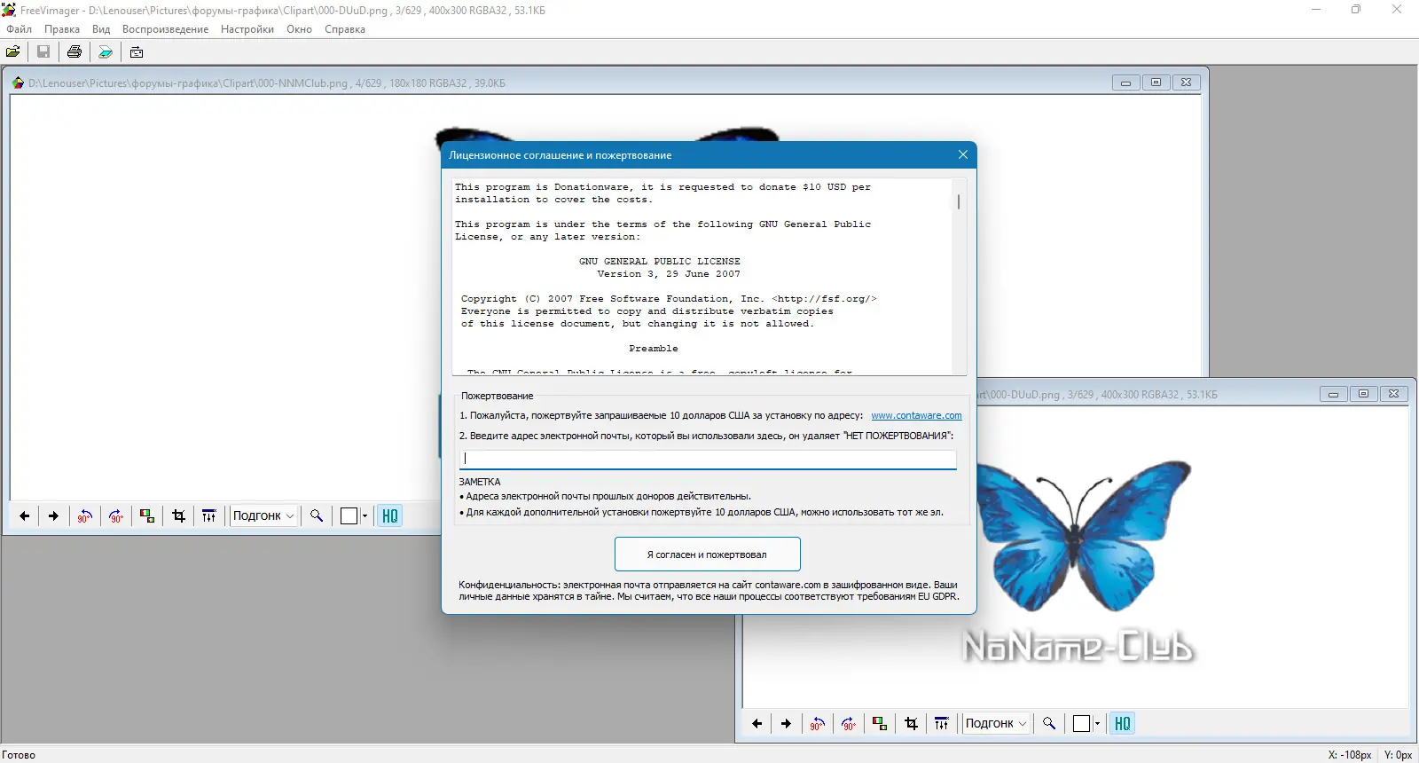Viewport: 1419px width, 763px height.
Task: Open the Настройки menu
Action: pyautogui.click(x=247, y=29)
